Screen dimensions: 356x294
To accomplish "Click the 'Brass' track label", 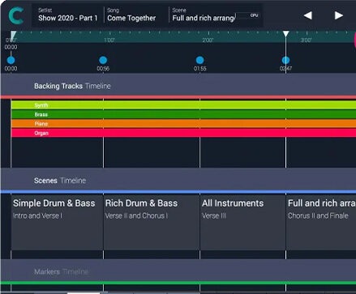I will (41, 114).
